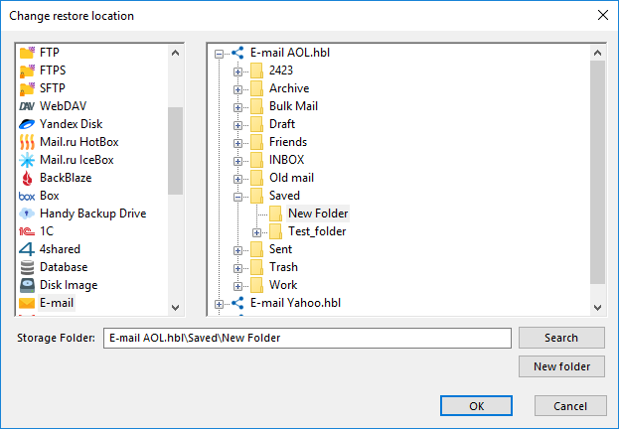
Task: Select the Disk Image icon
Action: 27,285
